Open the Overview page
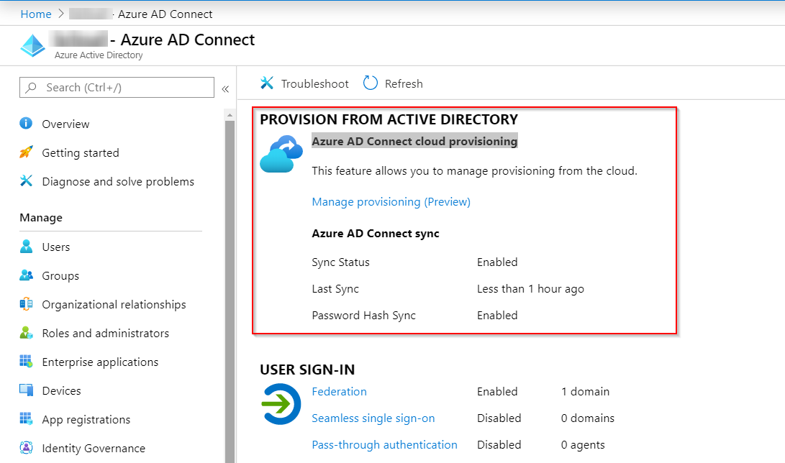Screen dimensions: 785x463 [64, 124]
